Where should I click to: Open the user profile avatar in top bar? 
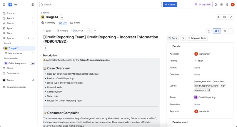coord(233,4)
